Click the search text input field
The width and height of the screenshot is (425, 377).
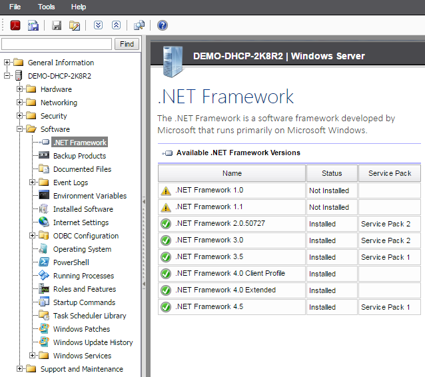point(57,44)
